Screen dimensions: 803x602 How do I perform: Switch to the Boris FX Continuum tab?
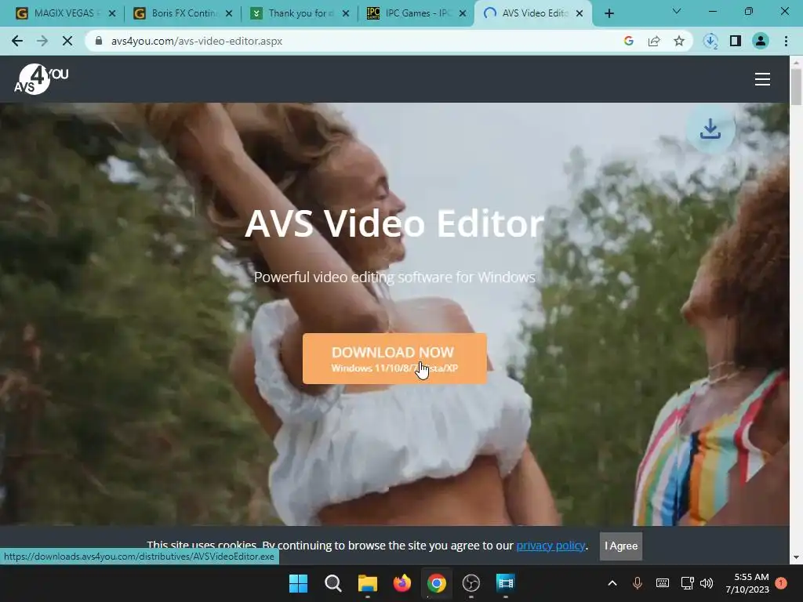point(181,13)
